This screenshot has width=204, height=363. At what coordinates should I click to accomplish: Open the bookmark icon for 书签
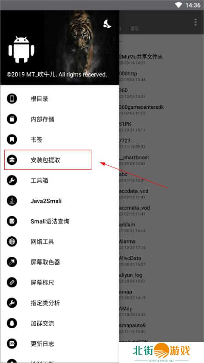(12, 139)
